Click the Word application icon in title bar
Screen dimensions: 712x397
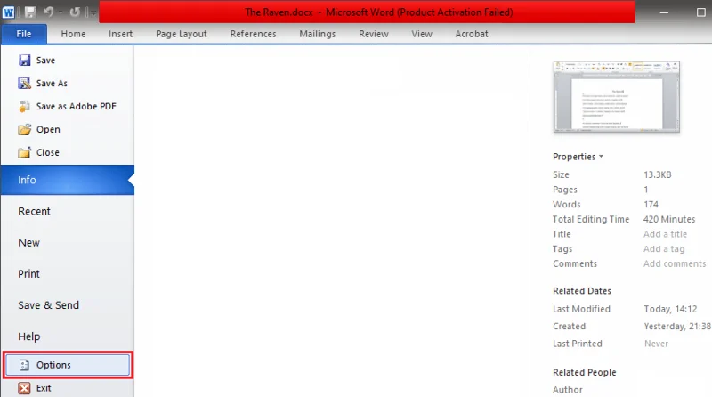pyautogui.click(x=8, y=12)
